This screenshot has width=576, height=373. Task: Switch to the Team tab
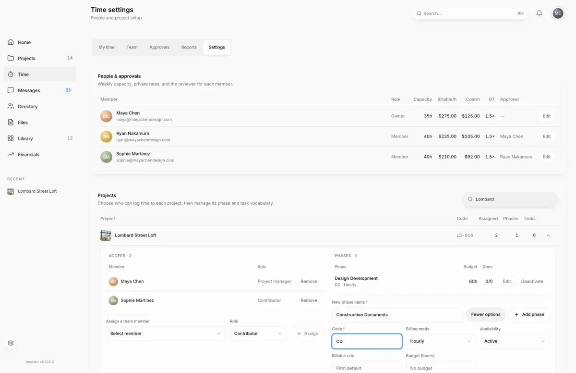(x=132, y=48)
